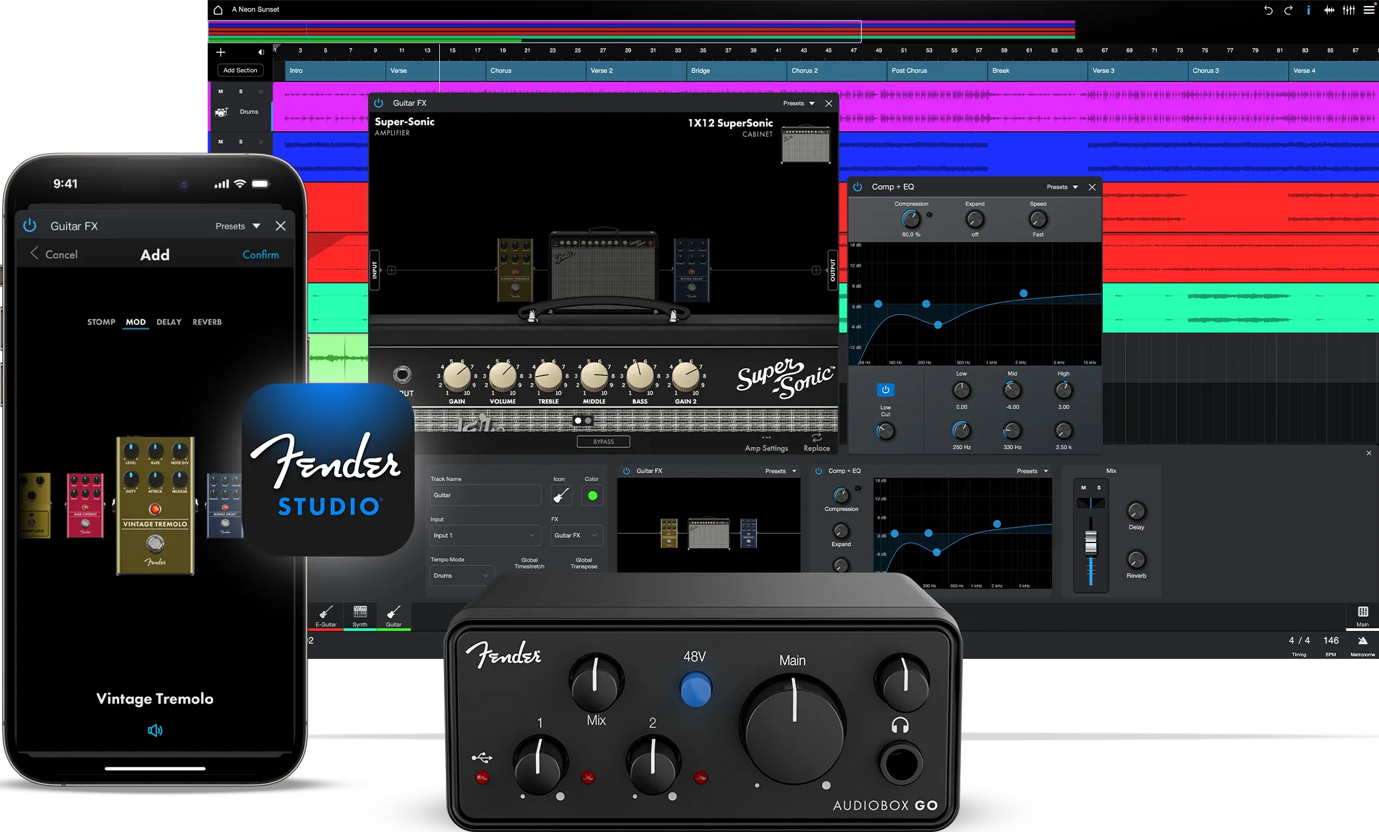The width and height of the screenshot is (1379, 832).
Task: Select the Chorus 2 section marker
Action: 837,71
